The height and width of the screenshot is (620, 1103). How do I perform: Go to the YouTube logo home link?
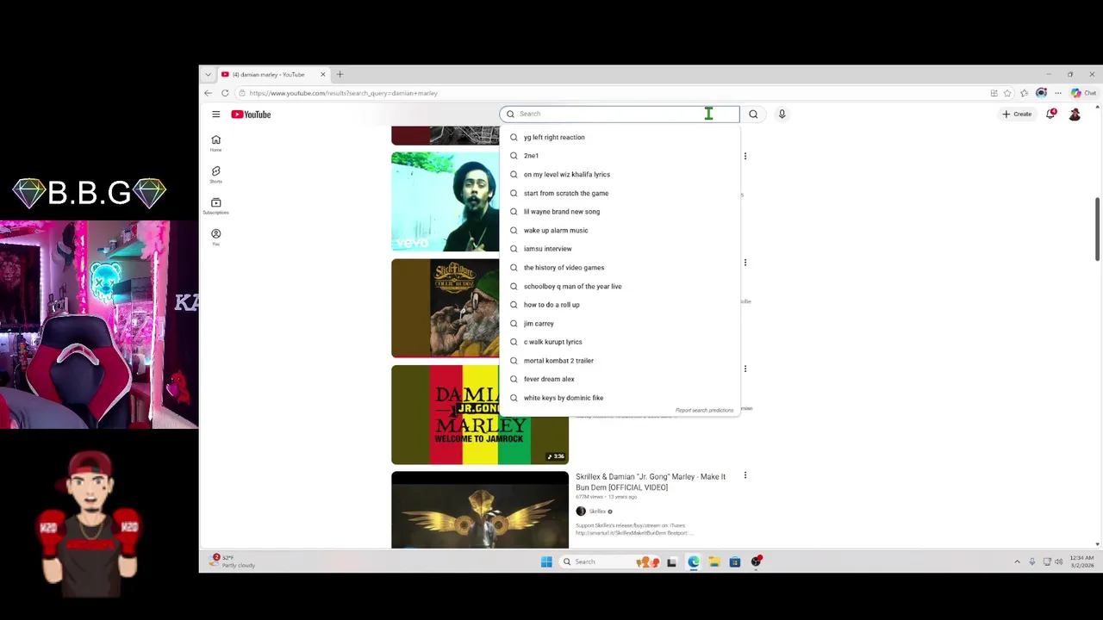(x=251, y=114)
